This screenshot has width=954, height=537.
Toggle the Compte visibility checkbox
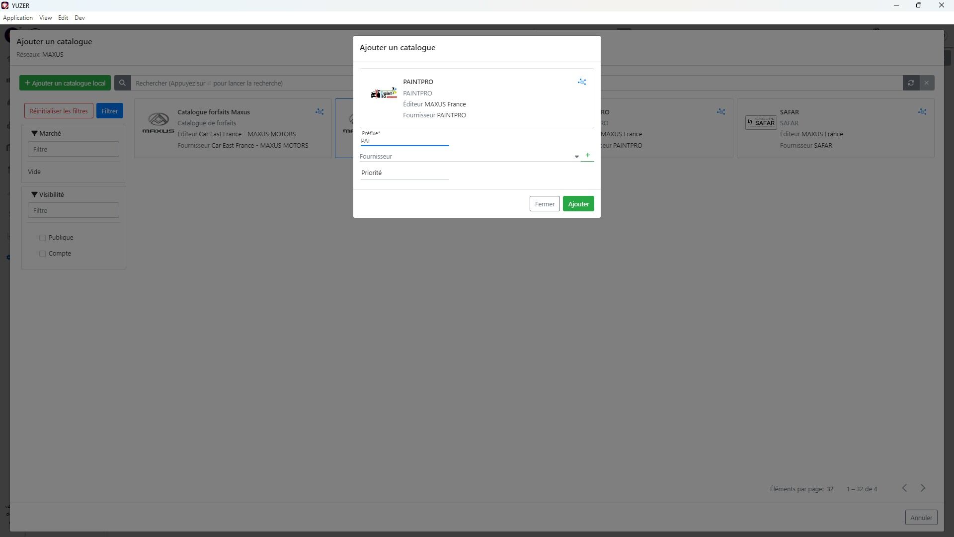coord(43,254)
